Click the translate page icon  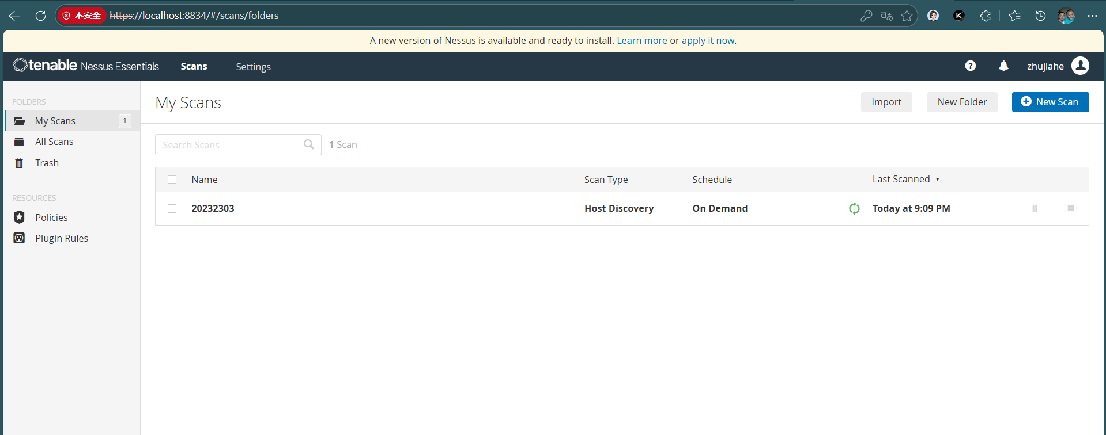886,16
